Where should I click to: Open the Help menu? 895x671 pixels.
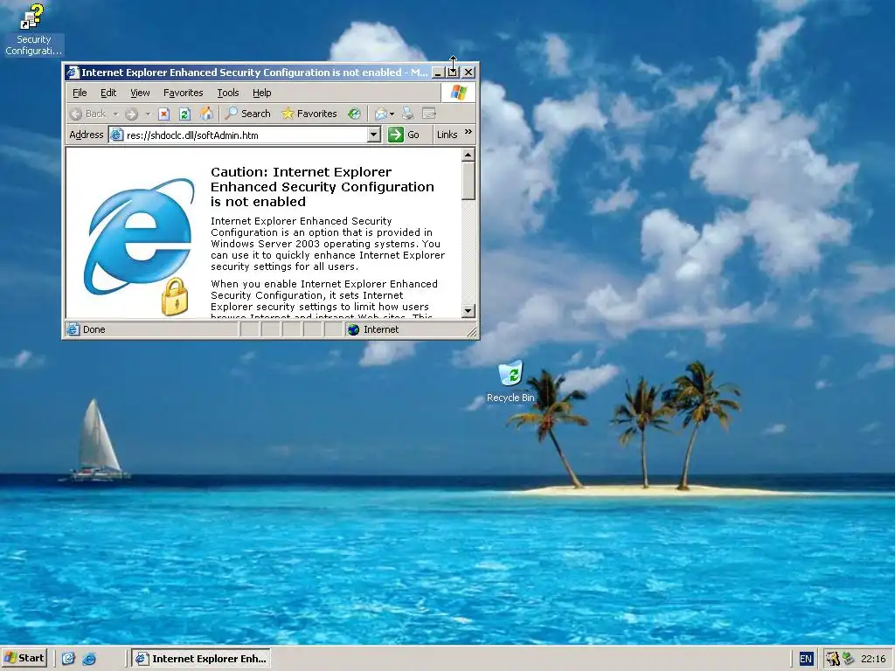[x=262, y=93]
